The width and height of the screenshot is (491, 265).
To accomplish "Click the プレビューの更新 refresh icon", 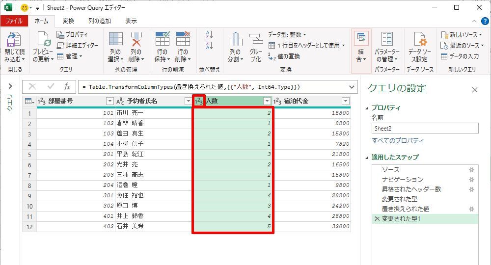I will pyautogui.click(x=43, y=40).
